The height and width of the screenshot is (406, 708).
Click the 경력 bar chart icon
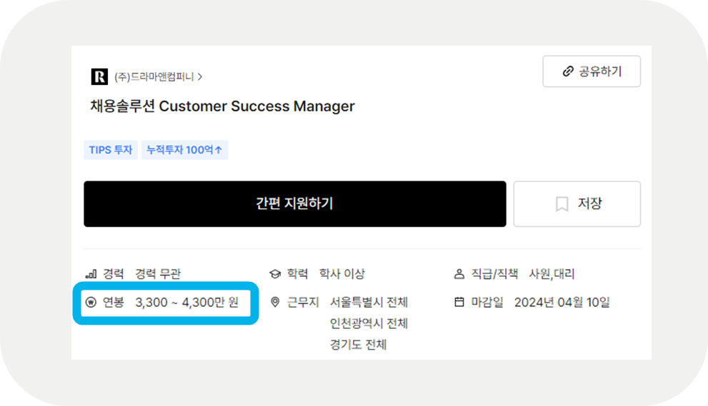point(91,274)
